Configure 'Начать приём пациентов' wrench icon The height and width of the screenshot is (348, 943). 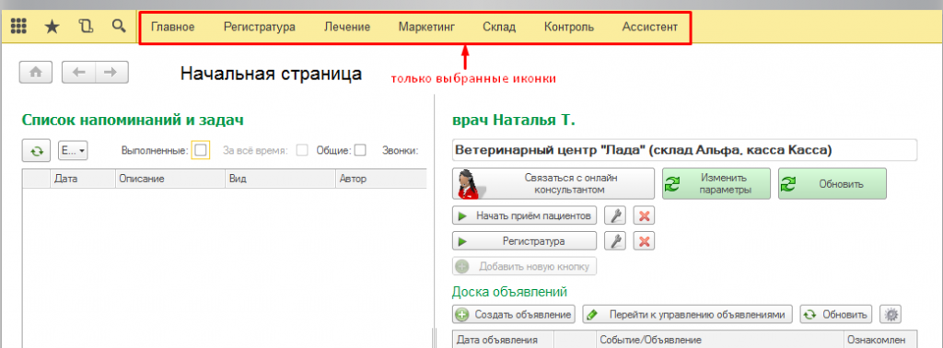(x=614, y=215)
